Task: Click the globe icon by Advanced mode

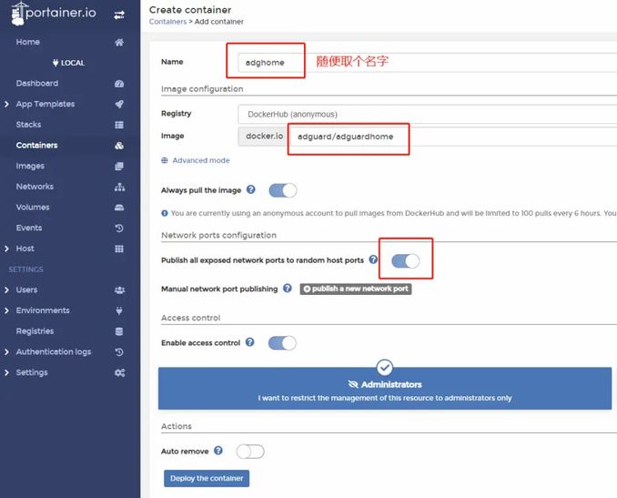Action: [165, 160]
